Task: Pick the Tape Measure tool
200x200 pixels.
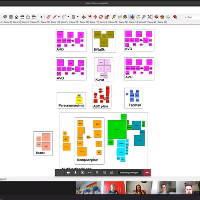Action: point(114,17)
